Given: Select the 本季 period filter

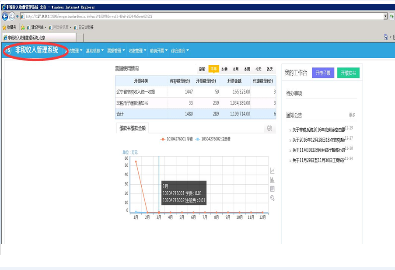Looking at the screenshot, I should pyautogui.click(x=224, y=69).
